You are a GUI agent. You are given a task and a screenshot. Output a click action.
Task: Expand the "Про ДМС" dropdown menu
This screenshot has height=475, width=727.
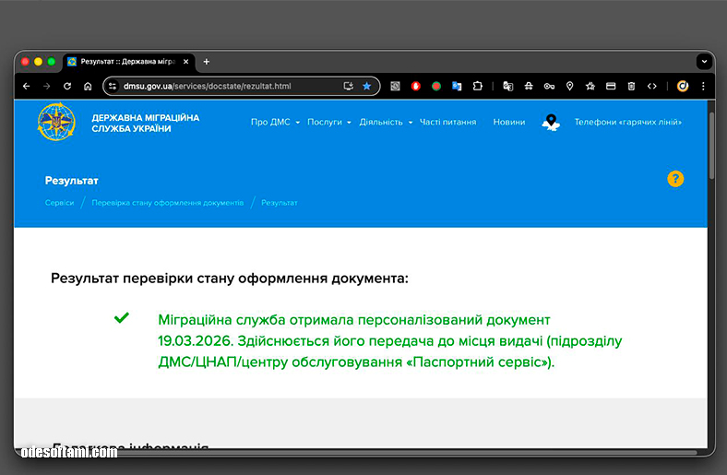click(275, 122)
